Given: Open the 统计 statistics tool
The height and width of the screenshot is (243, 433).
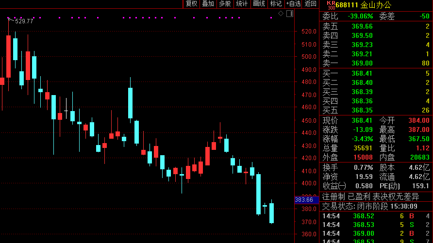Looking at the screenshot, I should tap(242, 4).
